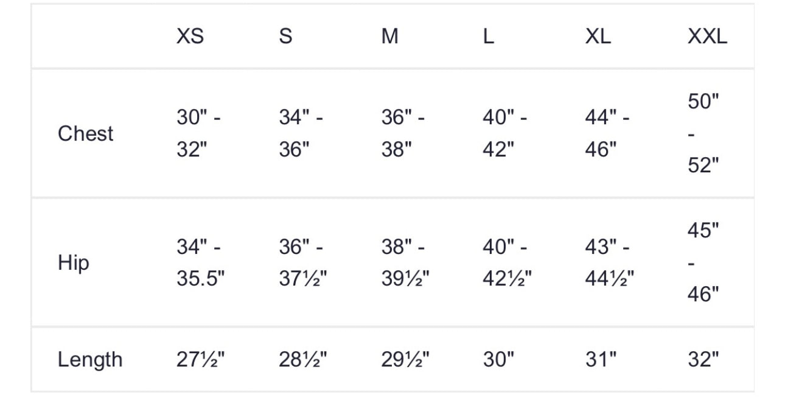The height and width of the screenshot is (397, 785).
Task: Select M chest measurement 36" - 38"
Action: pos(403,133)
